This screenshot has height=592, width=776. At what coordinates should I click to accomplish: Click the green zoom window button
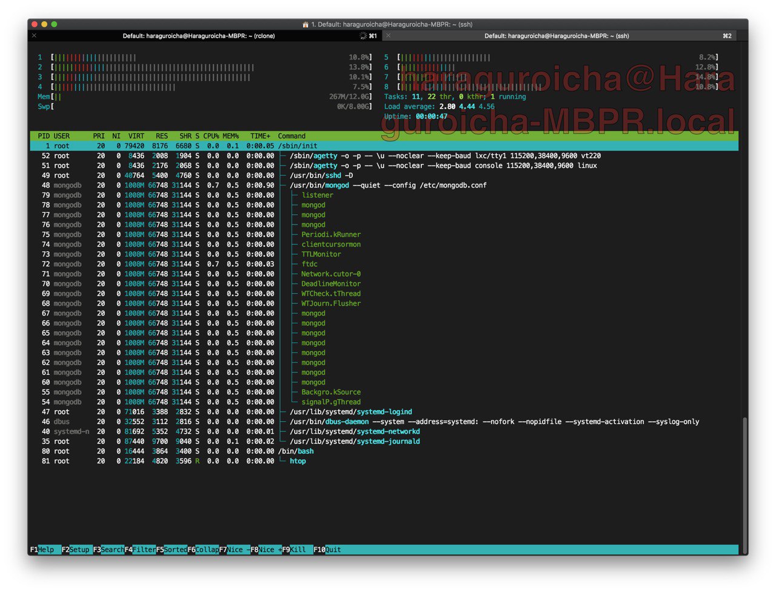(x=54, y=24)
